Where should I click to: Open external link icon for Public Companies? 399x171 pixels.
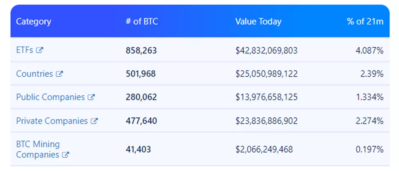(x=91, y=98)
